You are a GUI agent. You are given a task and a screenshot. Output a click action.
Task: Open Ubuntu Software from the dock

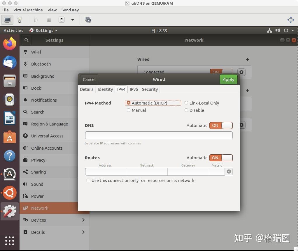[x=10, y=137]
